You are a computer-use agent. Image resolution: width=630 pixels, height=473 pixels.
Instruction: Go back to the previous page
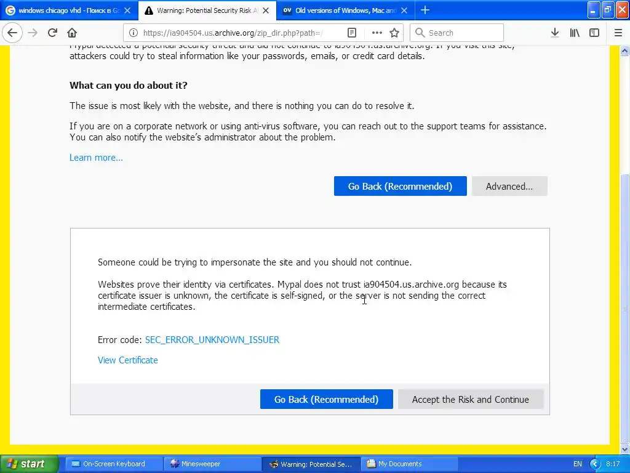12,33
